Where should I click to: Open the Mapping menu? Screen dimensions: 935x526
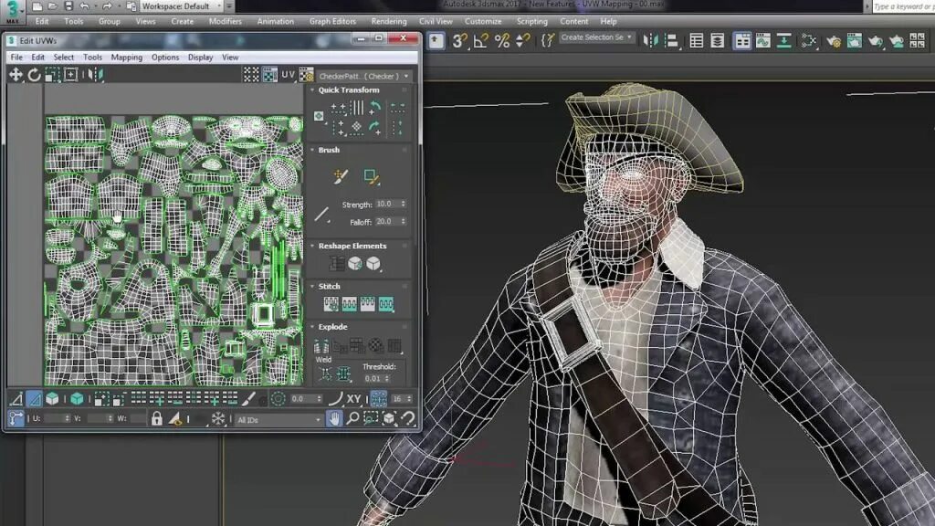coord(126,57)
